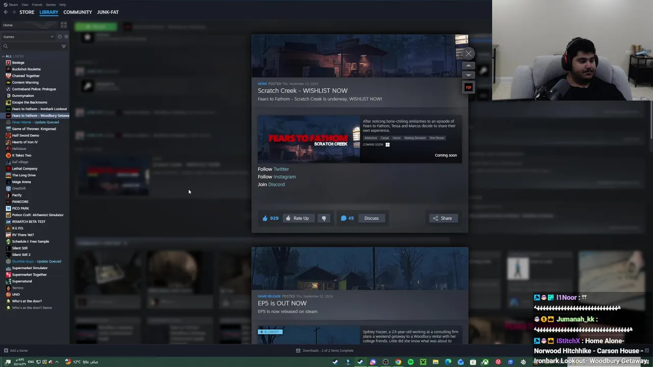
Task: Collapse the ALL games list section
Action: [x=3, y=56]
